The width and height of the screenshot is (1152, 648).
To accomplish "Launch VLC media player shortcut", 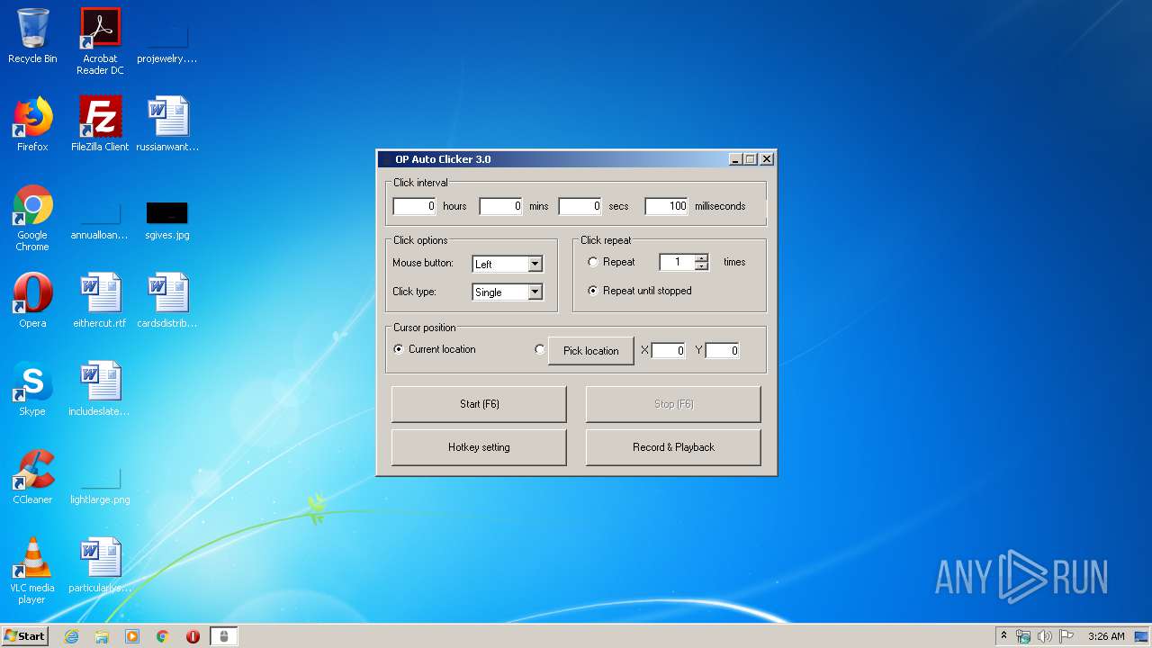I will (32, 571).
